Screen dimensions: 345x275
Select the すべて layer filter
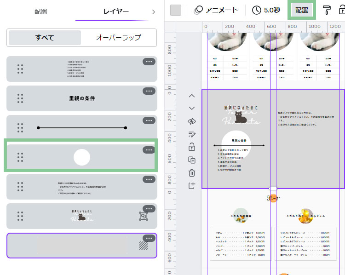tap(45, 38)
